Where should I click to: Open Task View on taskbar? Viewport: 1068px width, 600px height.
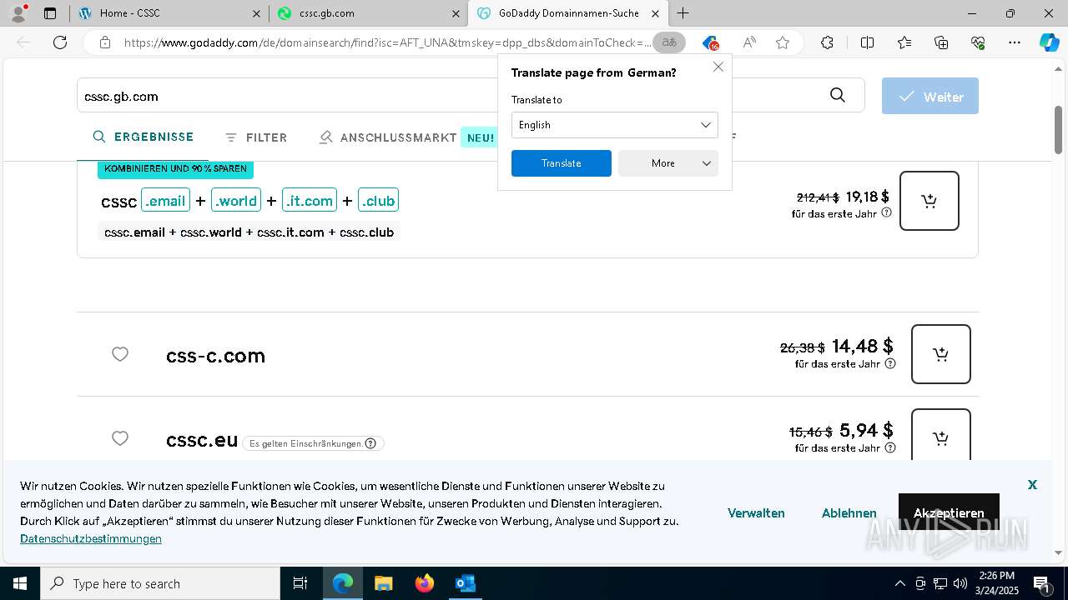coord(300,583)
